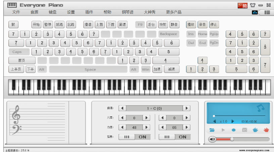Increase left velocity value from 48
Image resolution: width=274 pixels, height=152 pixels.
click(146, 128)
